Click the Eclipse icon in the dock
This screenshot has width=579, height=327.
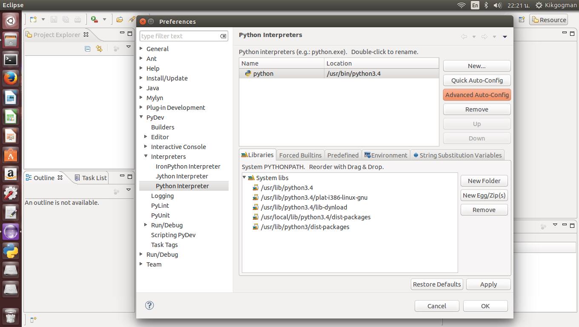pyautogui.click(x=11, y=232)
